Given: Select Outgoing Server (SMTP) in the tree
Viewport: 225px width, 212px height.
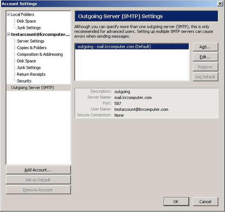Looking at the screenshot, I should [x=38, y=88].
